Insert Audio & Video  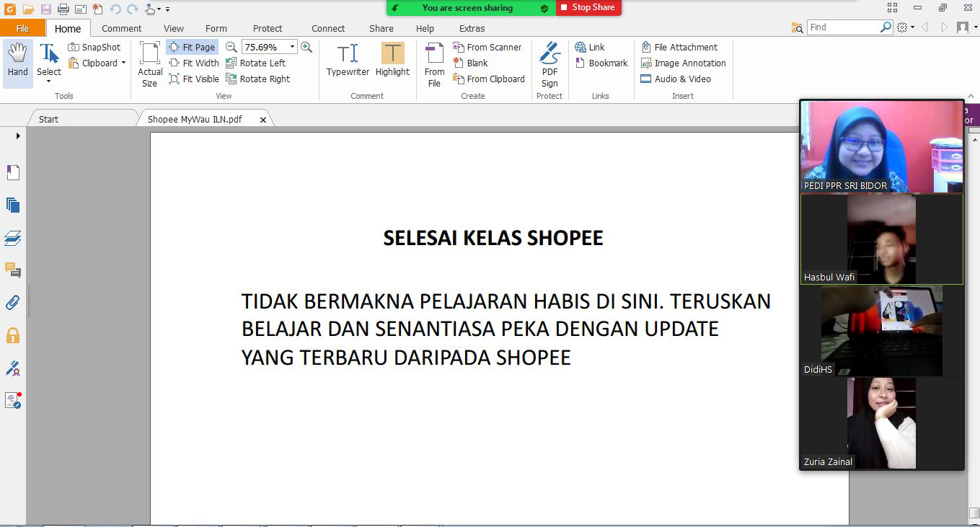[x=676, y=79]
